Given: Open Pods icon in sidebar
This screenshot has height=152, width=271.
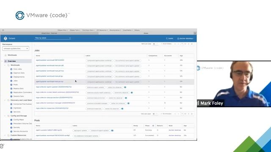Looking at the screenshot, I should pos(11,85).
